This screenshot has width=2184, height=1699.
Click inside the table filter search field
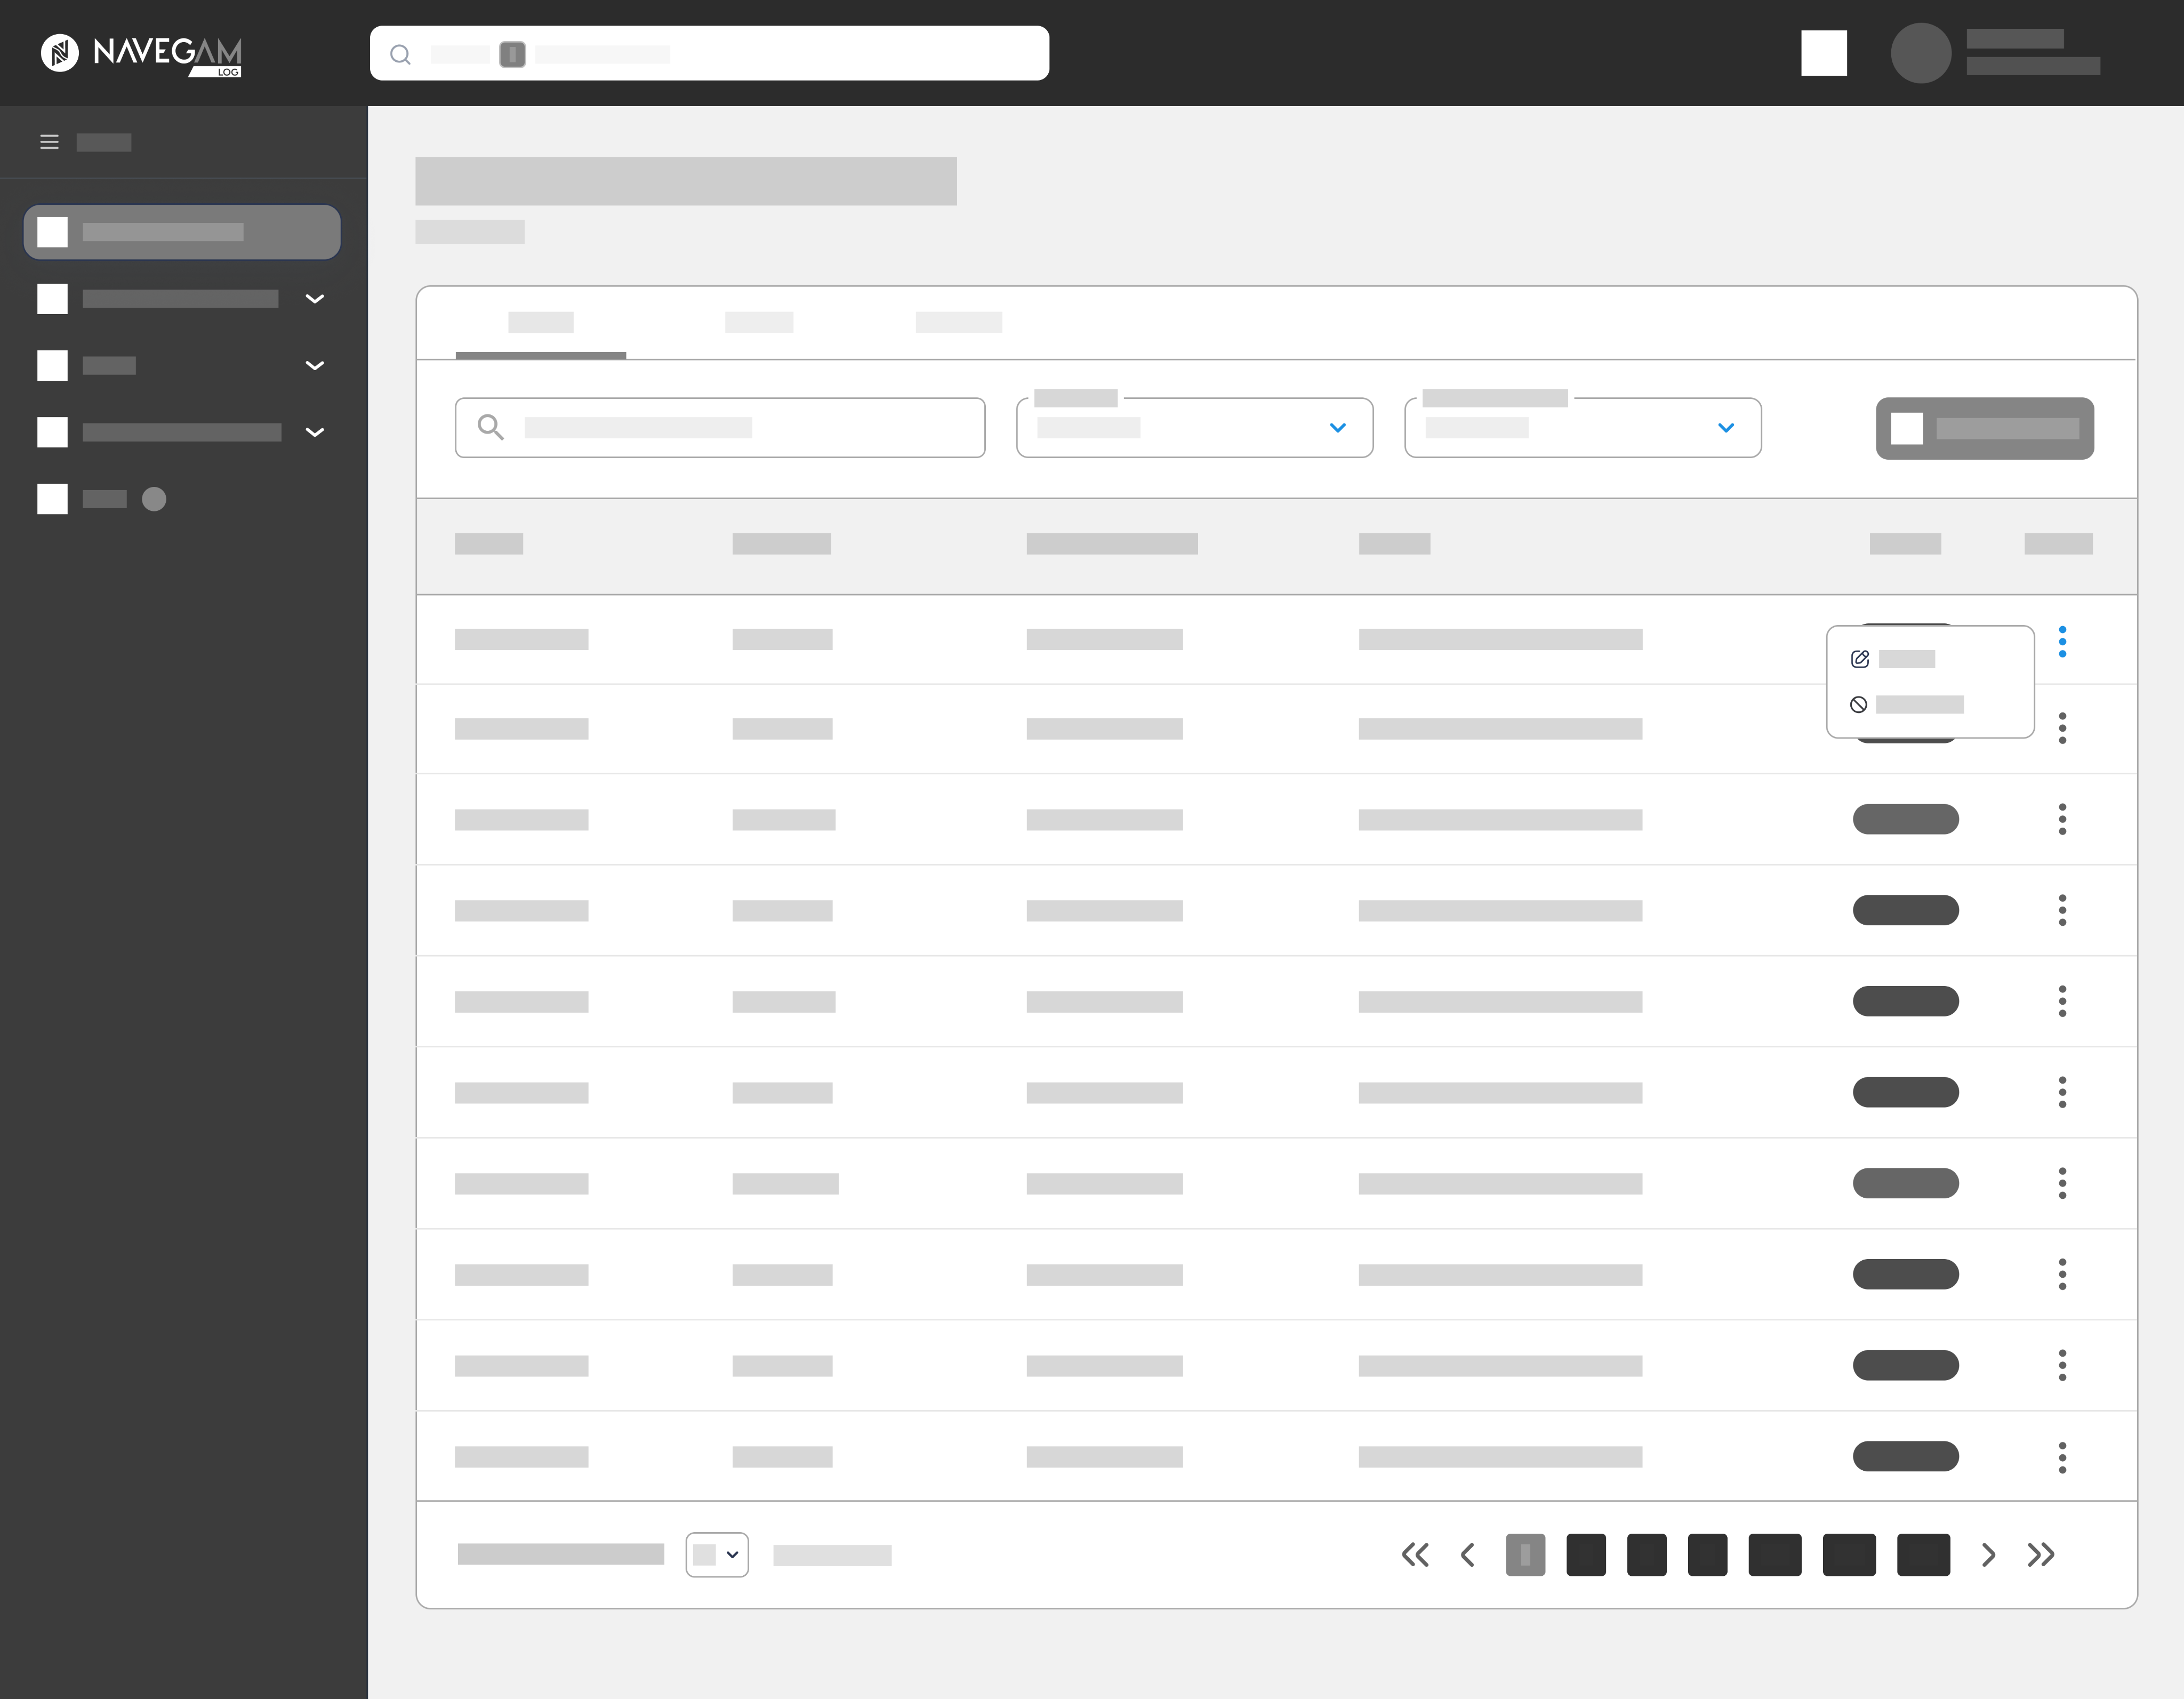click(x=719, y=427)
